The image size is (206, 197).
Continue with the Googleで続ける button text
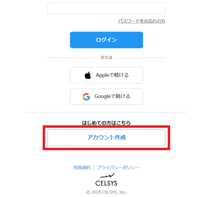[x=112, y=96]
